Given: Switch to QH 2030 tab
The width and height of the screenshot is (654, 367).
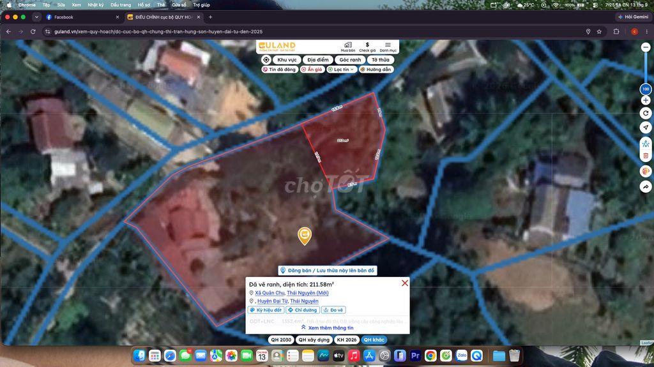Looking at the screenshot, I should tap(281, 340).
